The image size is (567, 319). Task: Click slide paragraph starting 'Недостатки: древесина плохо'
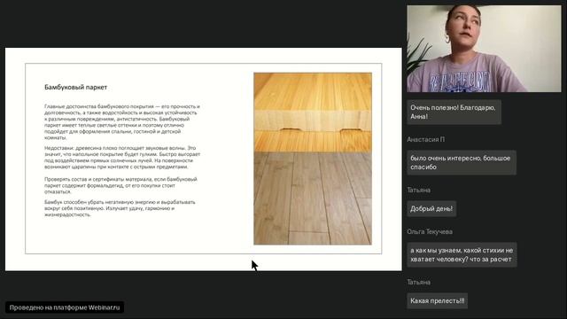pos(122,158)
